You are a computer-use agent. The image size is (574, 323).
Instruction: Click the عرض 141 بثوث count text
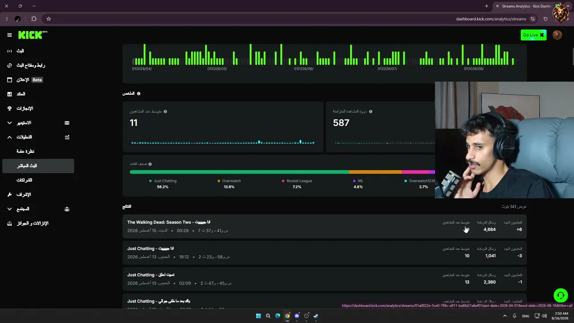[514, 207]
